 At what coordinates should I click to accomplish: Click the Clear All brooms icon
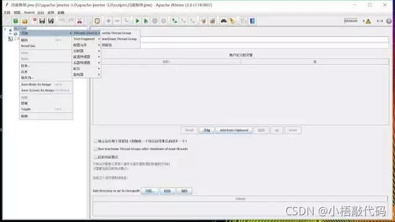212,21
